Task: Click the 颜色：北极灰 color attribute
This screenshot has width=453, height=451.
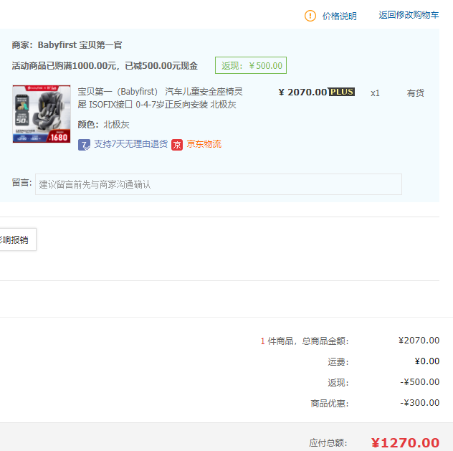Action: pos(103,125)
